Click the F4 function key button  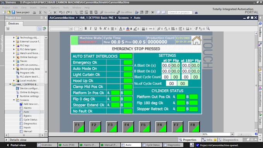coord(128,126)
